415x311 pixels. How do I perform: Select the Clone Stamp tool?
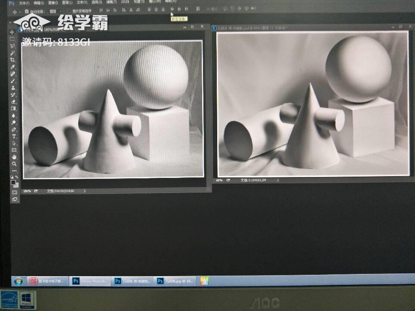click(x=13, y=88)
